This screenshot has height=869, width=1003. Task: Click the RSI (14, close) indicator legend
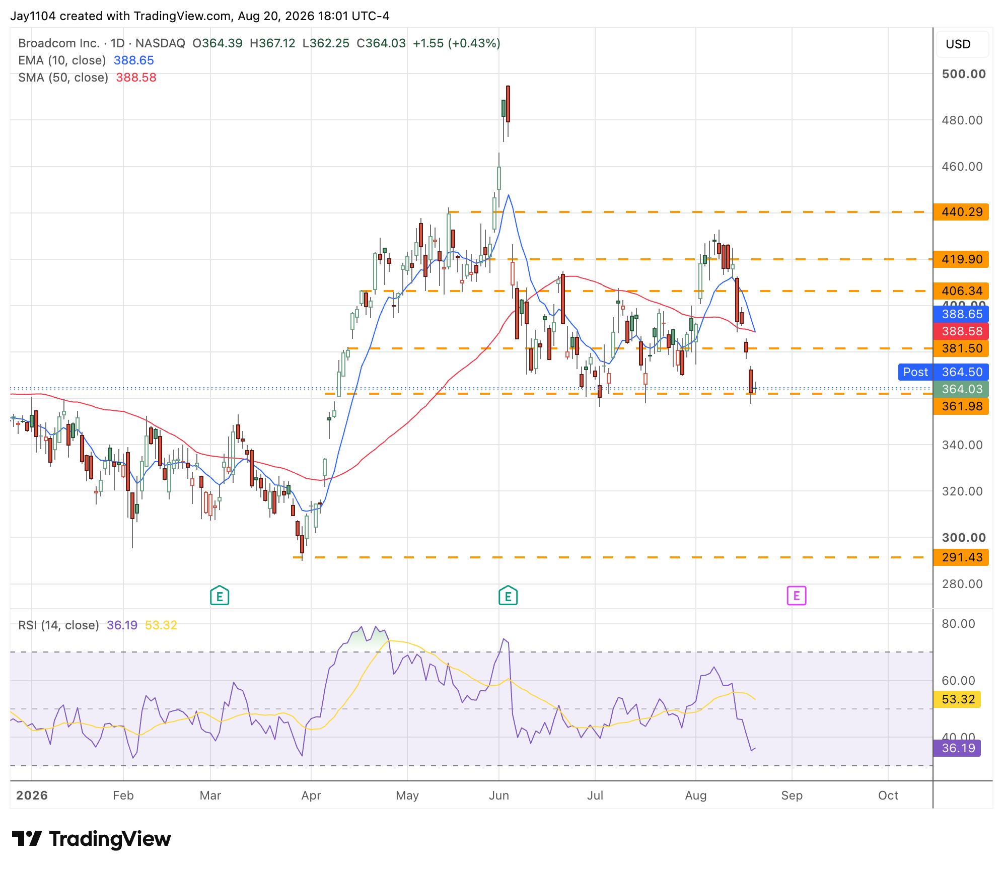[58, 625]
